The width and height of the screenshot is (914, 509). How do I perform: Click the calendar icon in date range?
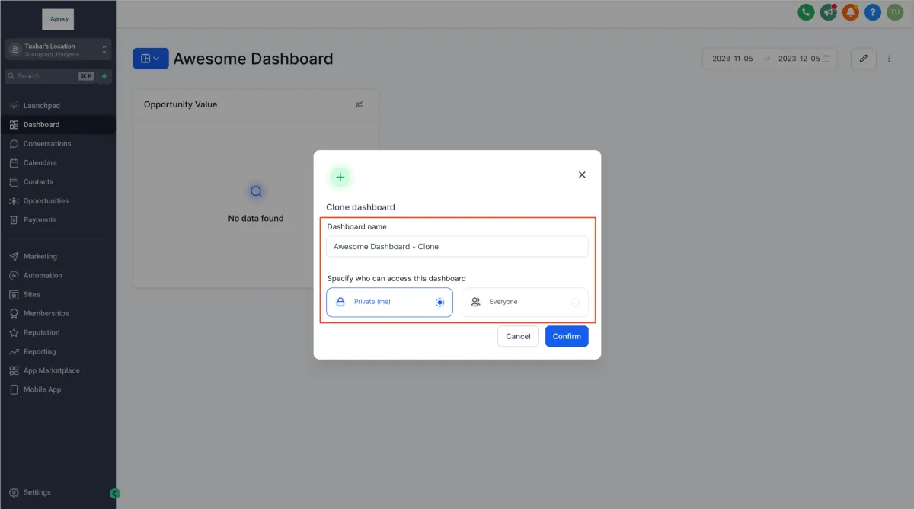point(826,59)
